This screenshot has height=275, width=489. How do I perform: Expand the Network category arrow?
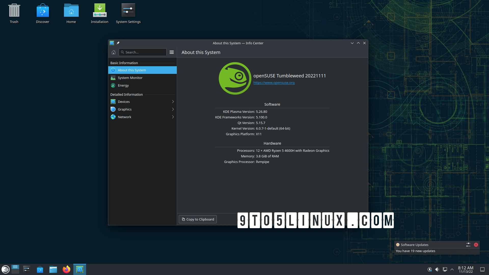pyautogui.click(x=173, y=117)
